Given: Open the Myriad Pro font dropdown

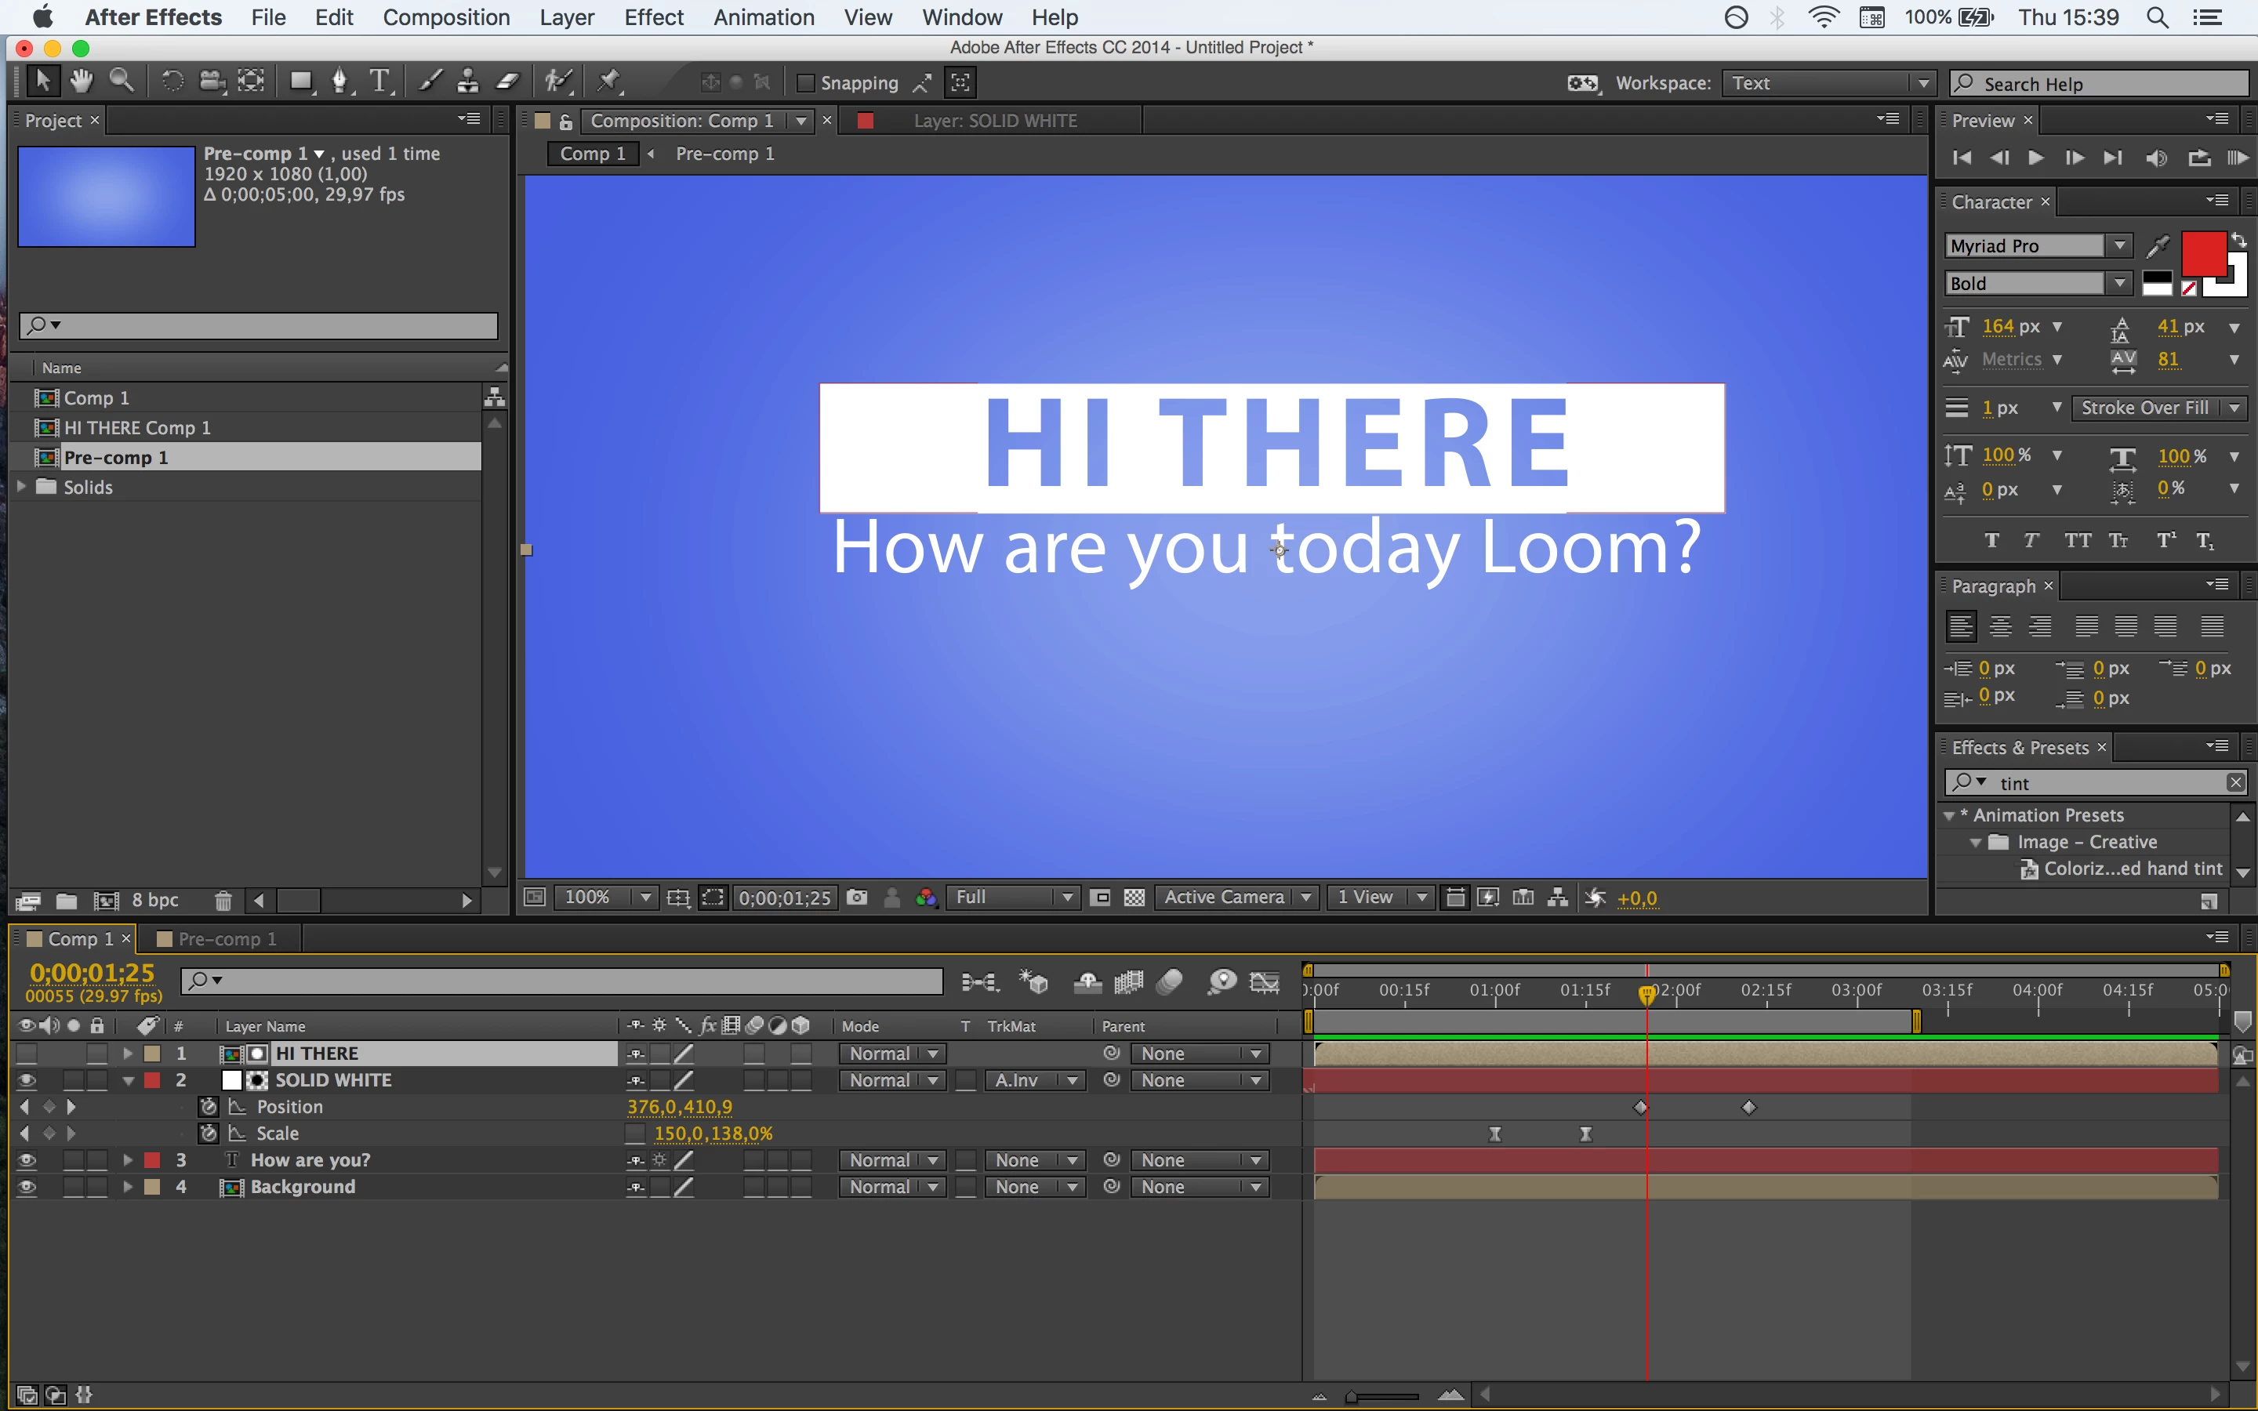Looking at the screenshot, I should tap(2120, 245).
